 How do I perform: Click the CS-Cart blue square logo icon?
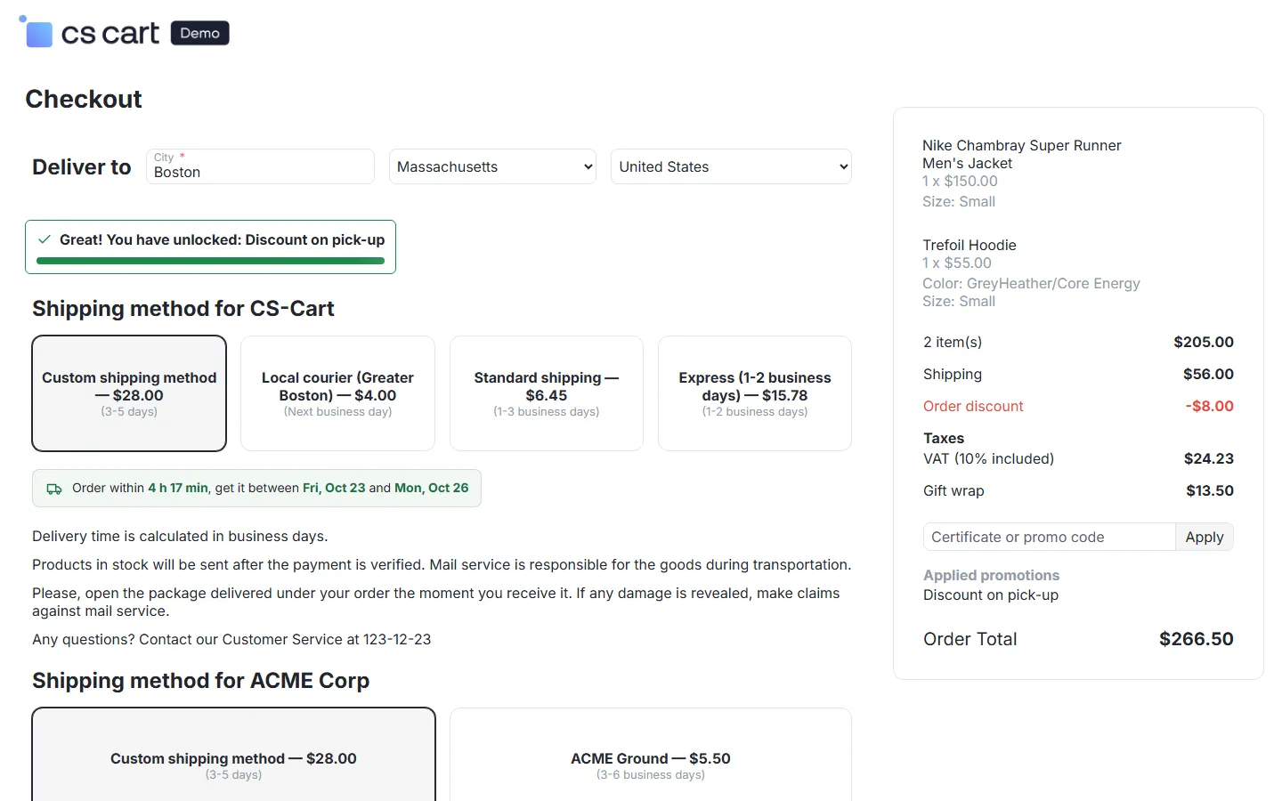37,32
